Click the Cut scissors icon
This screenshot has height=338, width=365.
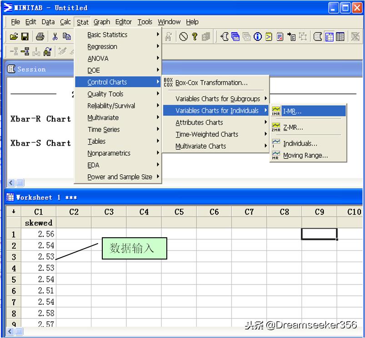[55, 37]
